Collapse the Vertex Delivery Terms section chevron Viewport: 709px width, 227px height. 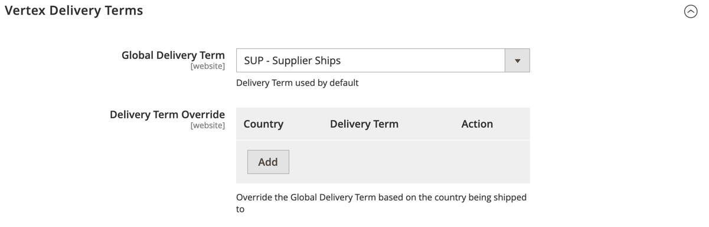[x=690, y=11]
